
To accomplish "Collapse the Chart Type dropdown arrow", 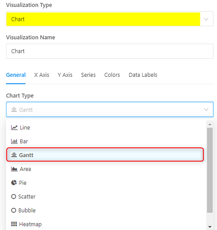I will click(x=206, y=109).
